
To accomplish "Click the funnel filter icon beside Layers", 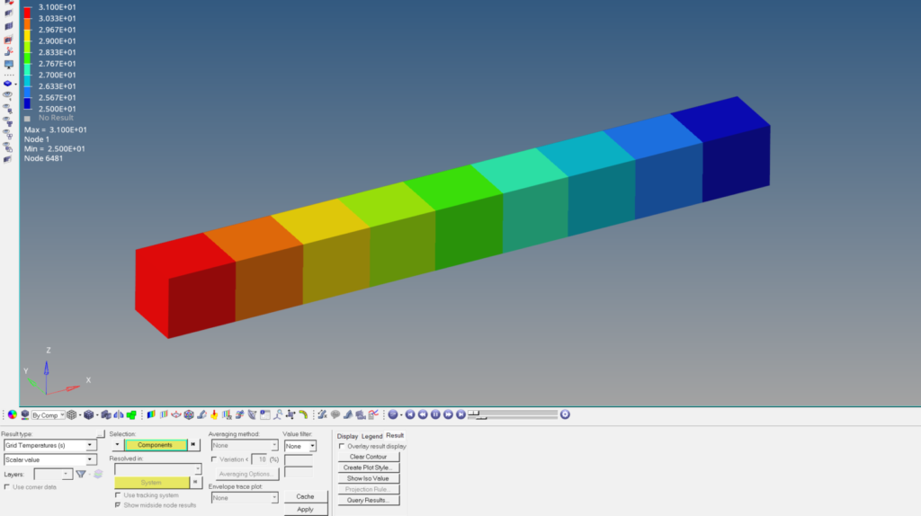I will (x=81, y=474).
